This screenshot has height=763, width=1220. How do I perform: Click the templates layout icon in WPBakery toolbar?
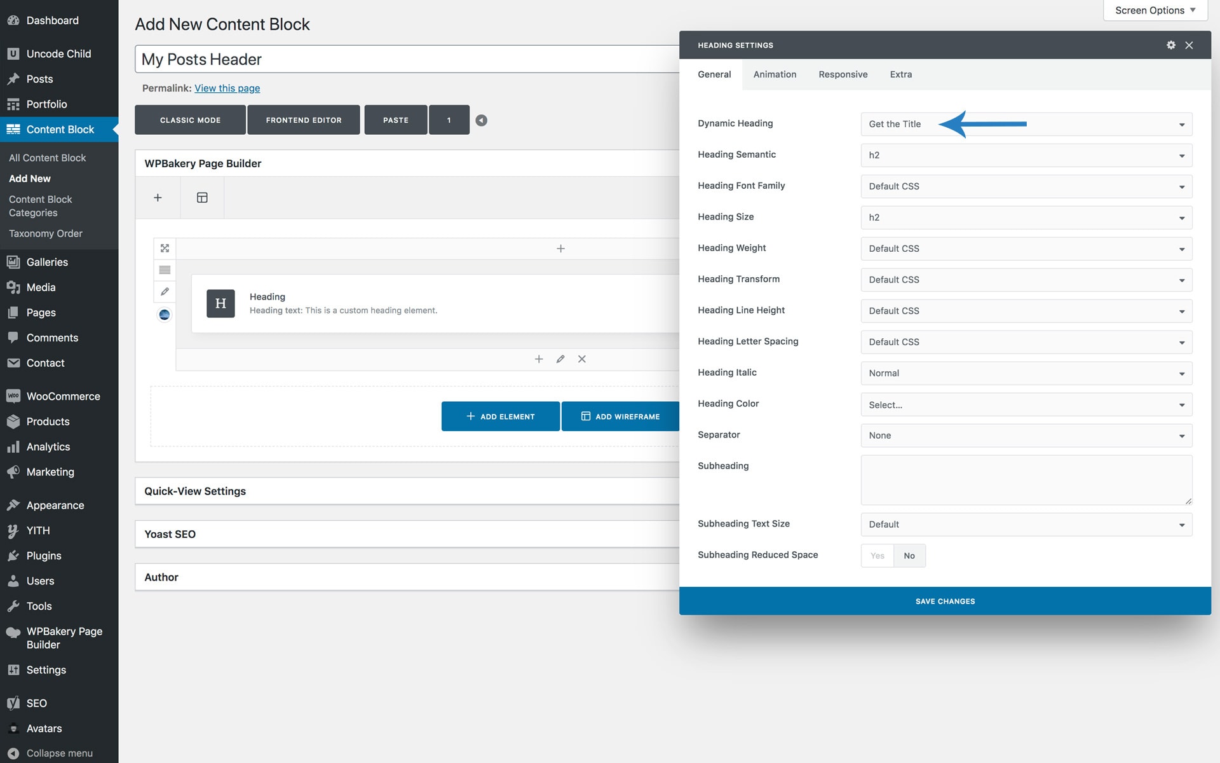coord(202,198)
